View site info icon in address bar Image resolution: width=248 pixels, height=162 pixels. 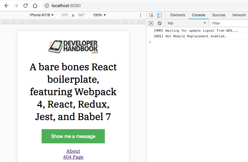[47, 6]
